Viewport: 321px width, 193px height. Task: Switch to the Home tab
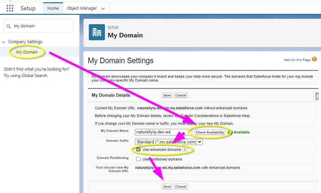coord(53,8)
